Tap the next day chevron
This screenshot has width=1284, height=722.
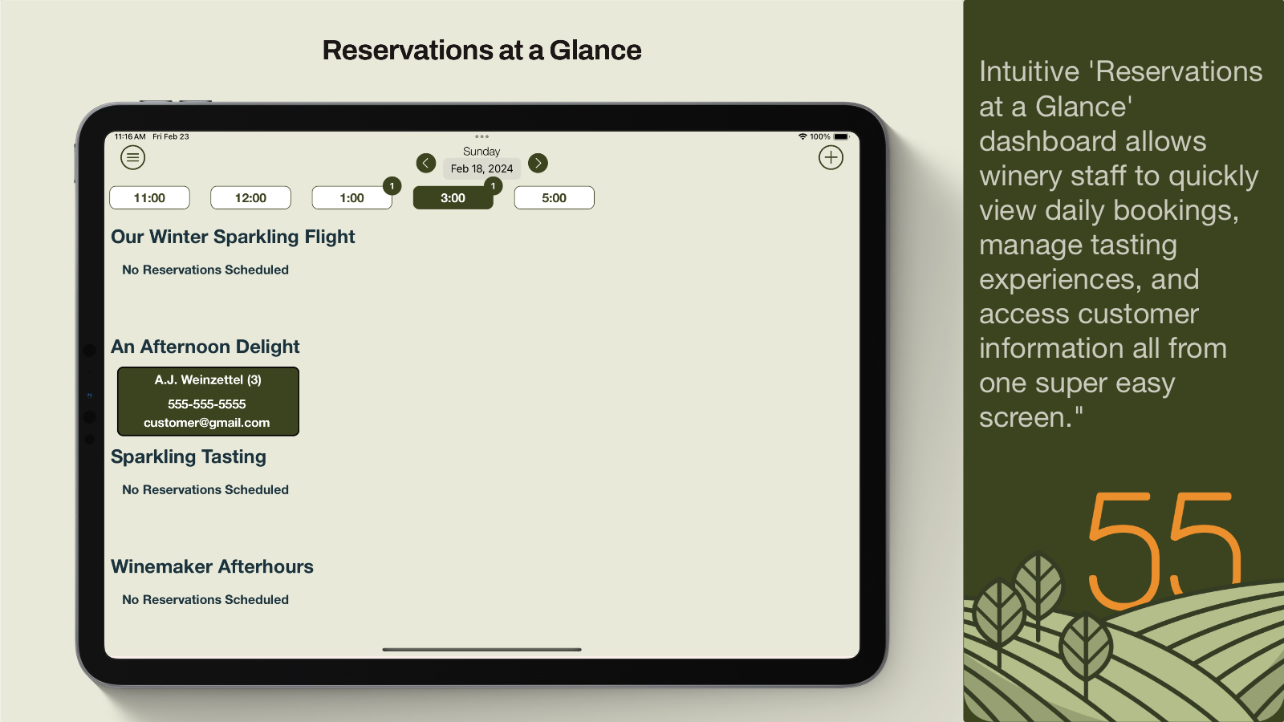click(x=538, y=164)
